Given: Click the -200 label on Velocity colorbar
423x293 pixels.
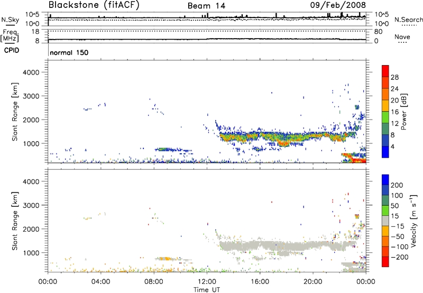Looking at the screenshot, I should (399, 257).
